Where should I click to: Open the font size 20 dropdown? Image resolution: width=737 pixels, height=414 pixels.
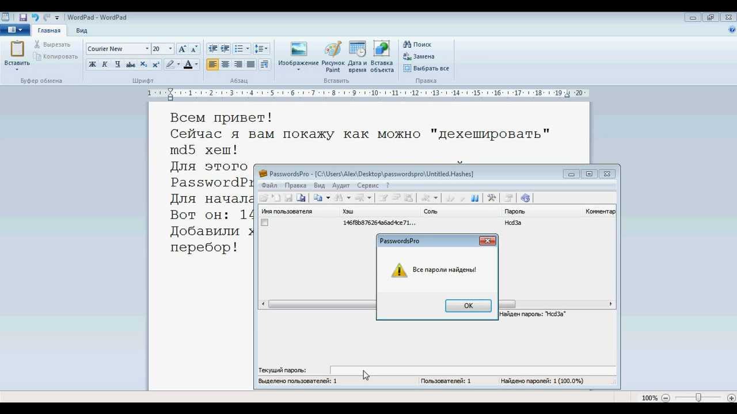coord(170,49)
